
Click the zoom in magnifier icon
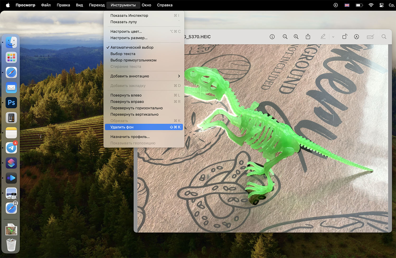296,37
